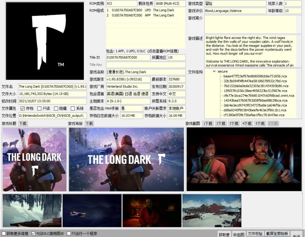Click the 游戏类型 冒险 field

tap(235, 3)
